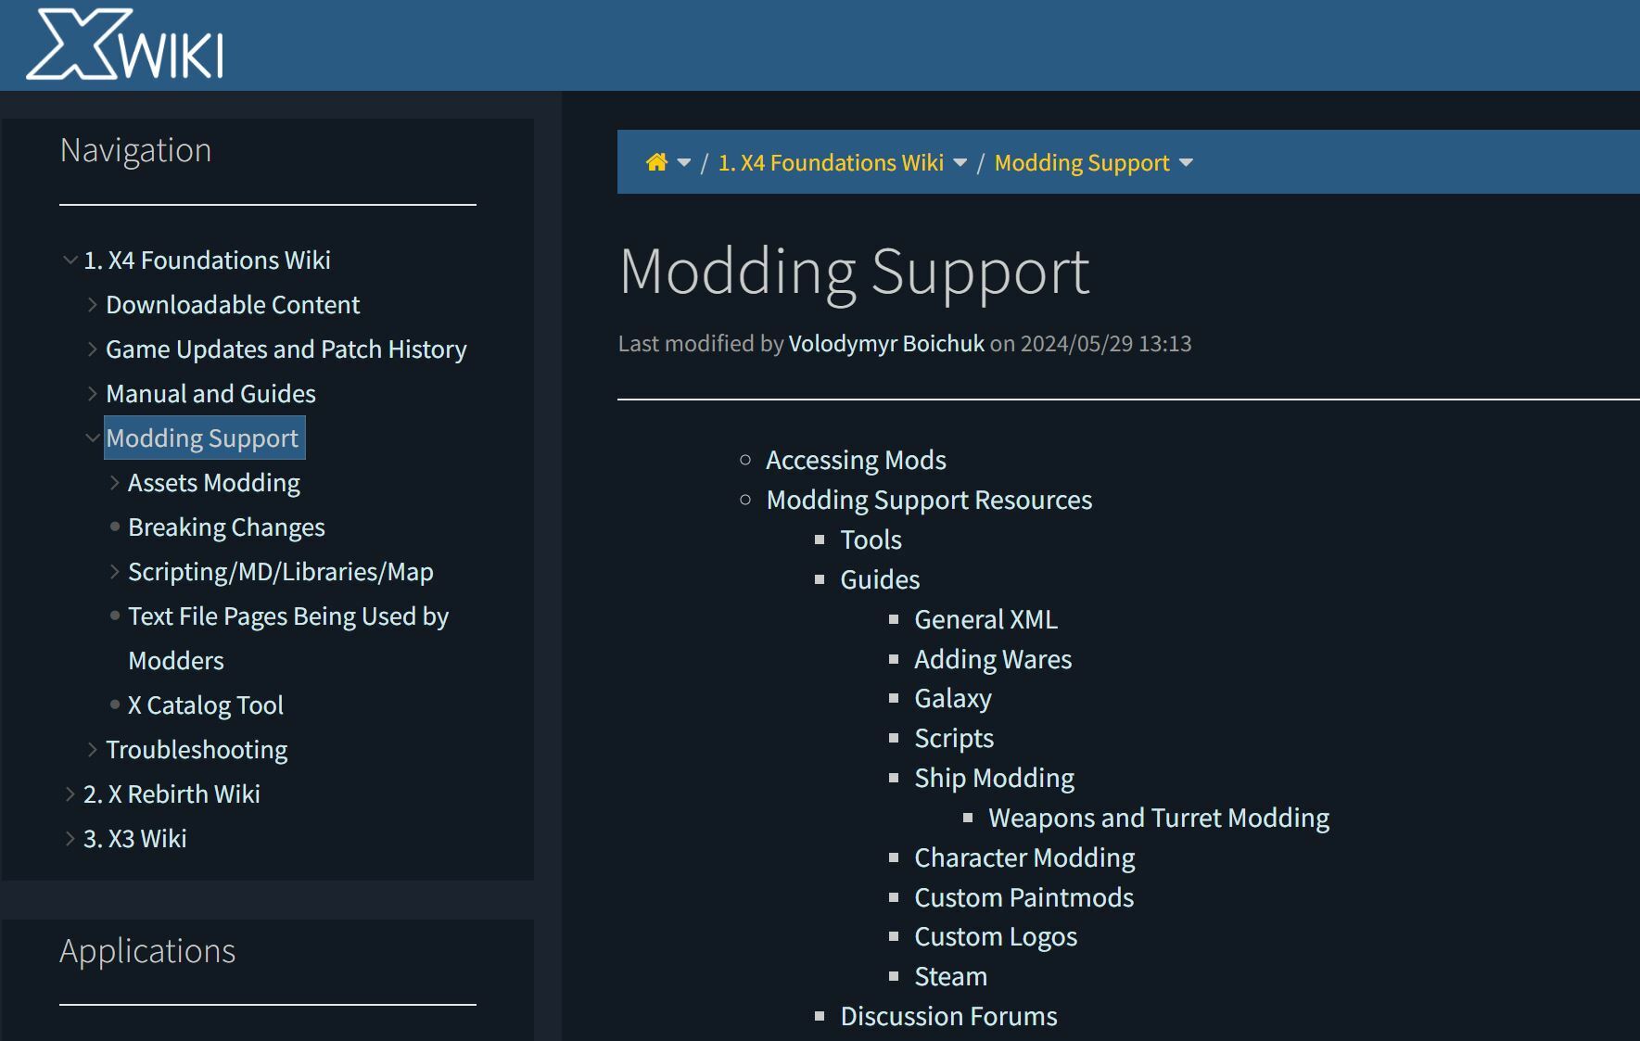1640x1041 pixels.
Task: Click the X Wiki logo
Action: coord(124,44)
